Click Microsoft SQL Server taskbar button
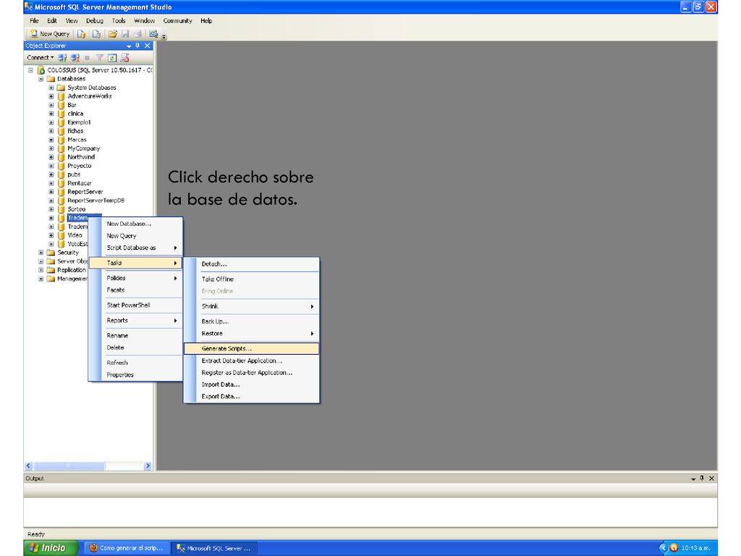This screenshot has height=556, width=741. click(214, 549)
